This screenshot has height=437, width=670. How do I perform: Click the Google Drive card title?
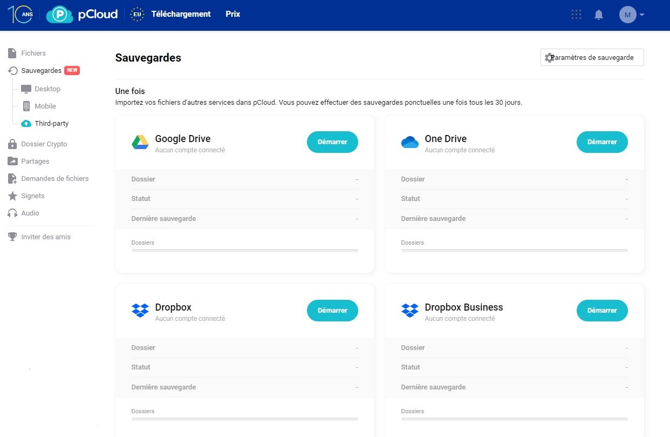(x=183, y=139)
